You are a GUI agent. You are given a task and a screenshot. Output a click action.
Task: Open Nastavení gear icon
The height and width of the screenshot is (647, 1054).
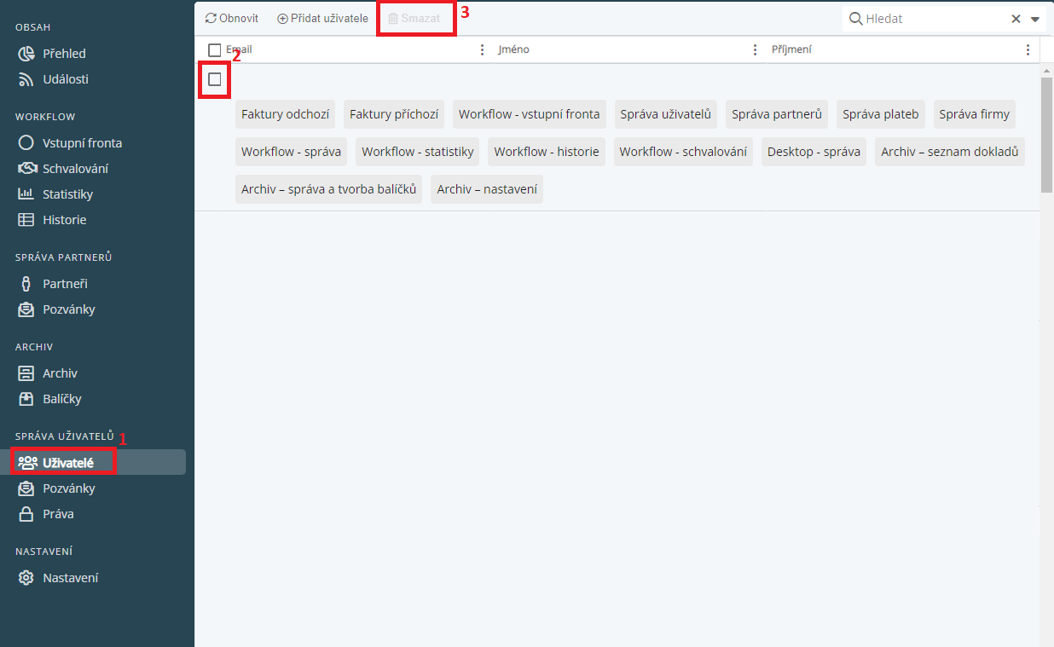coord(26,578)
